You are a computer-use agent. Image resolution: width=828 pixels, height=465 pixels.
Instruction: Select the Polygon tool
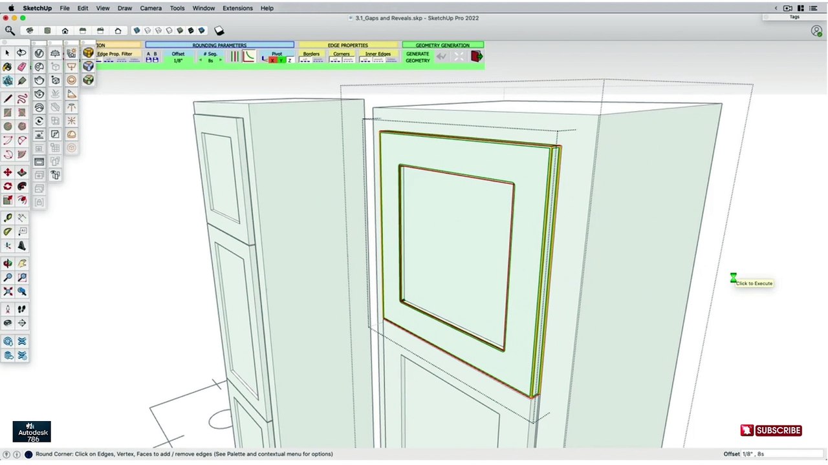(21, 126)
